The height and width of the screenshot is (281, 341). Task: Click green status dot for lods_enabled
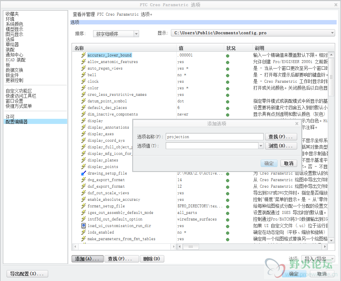point(228,233)
